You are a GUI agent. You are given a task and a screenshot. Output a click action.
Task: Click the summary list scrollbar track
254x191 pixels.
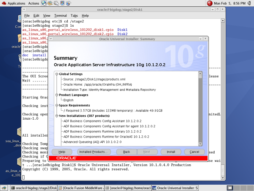[x=200, y=110]
